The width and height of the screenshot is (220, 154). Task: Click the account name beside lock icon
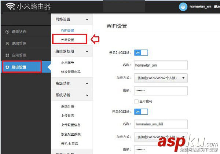(200, 7)
